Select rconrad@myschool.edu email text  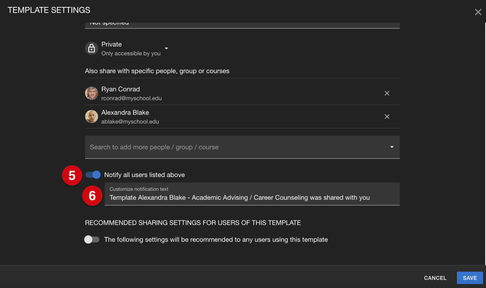pos(132,98)
